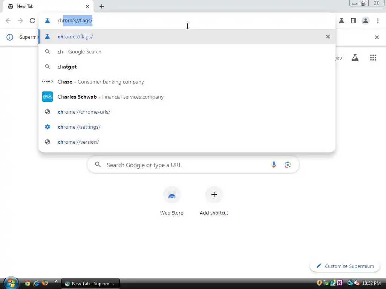Image resolution: width=386 pixels, height=289 pixels.
Task: Open a new tab with the plus button
Action: click(102, 6)
